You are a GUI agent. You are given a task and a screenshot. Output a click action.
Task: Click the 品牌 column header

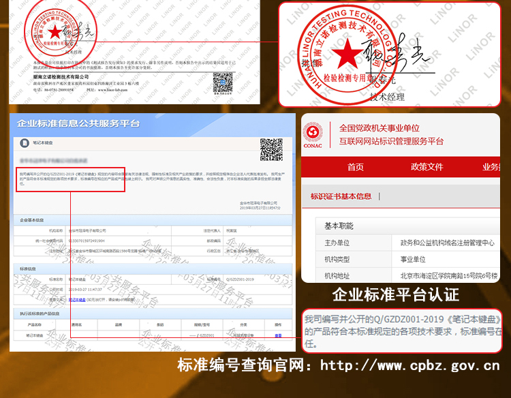point(119,324)
